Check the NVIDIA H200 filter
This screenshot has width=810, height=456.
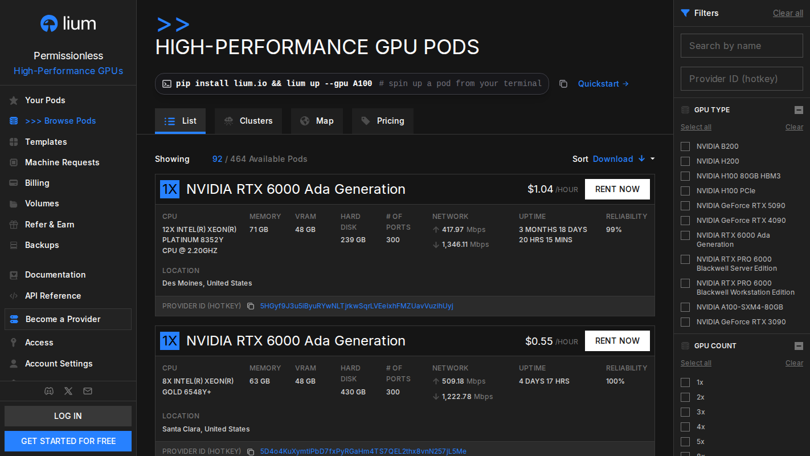point(685,161)
